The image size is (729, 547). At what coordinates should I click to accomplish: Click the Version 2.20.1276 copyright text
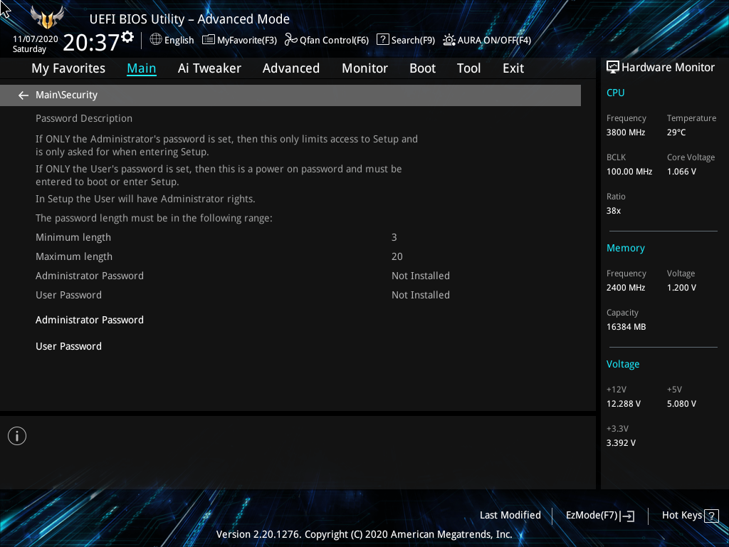point(364,534)
